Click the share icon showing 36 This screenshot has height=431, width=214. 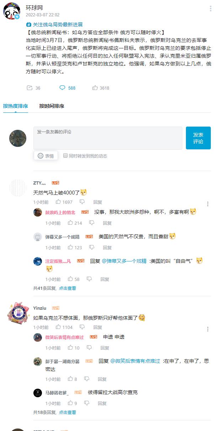click(30, 88)
